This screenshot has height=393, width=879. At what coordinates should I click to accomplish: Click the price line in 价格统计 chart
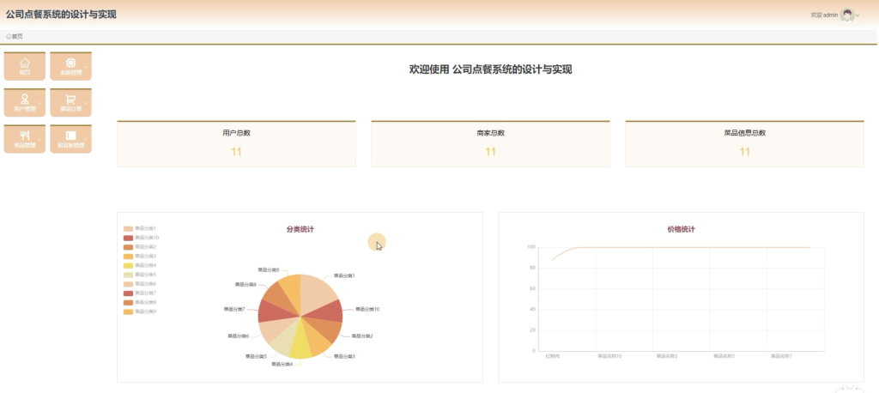click(x=681, y=247)
